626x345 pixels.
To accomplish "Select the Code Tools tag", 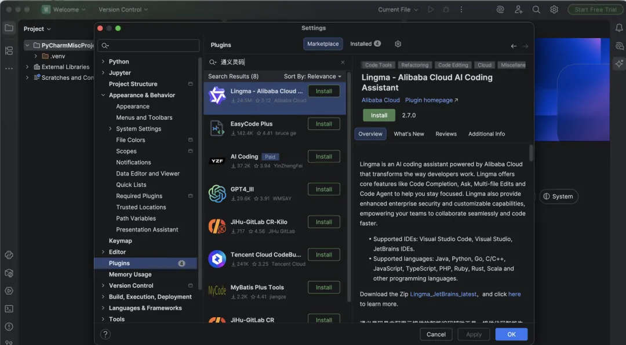I will [378, 65].
